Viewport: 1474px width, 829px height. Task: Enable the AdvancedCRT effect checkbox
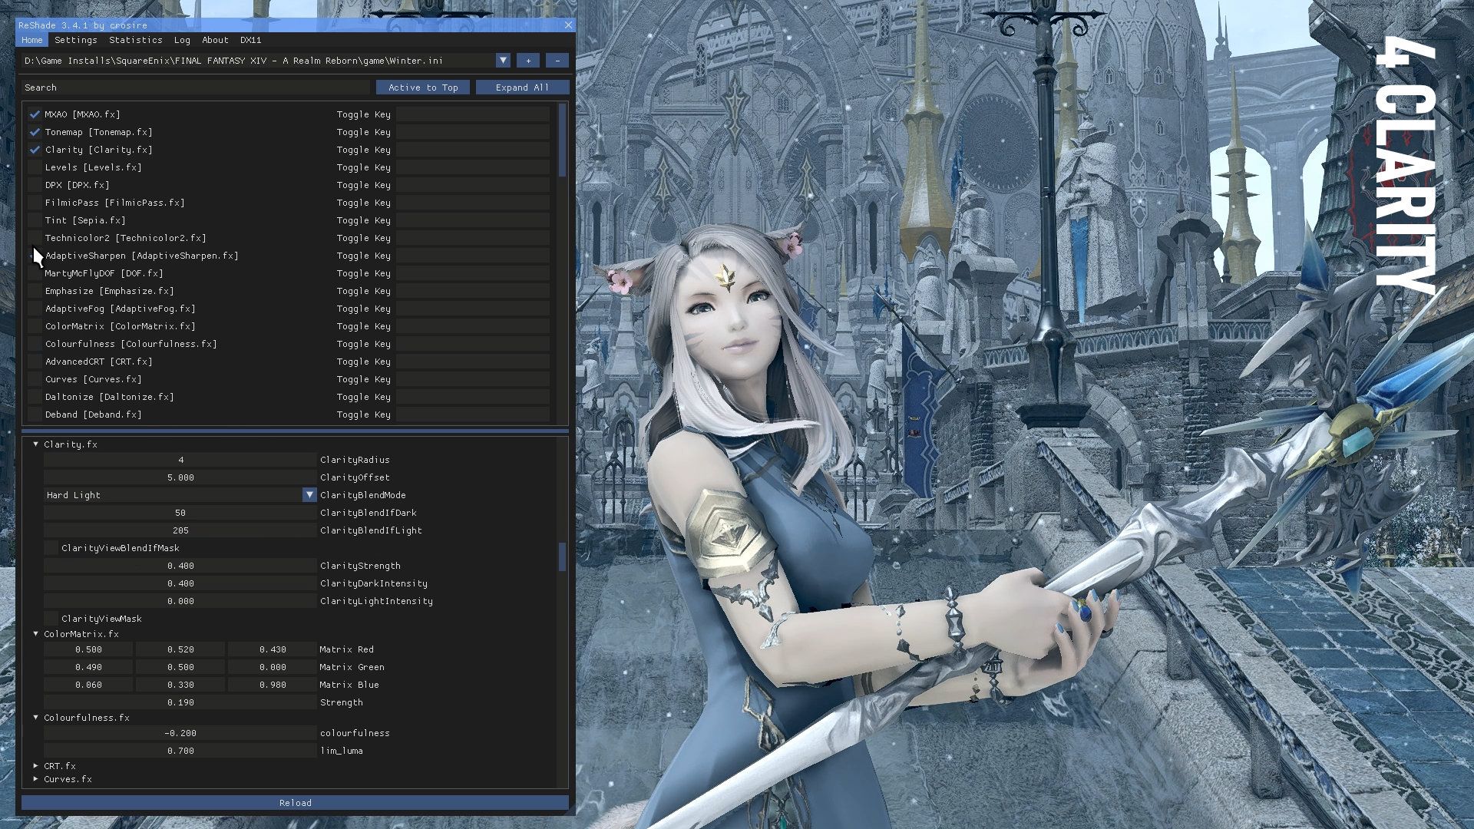click(35, 362)
